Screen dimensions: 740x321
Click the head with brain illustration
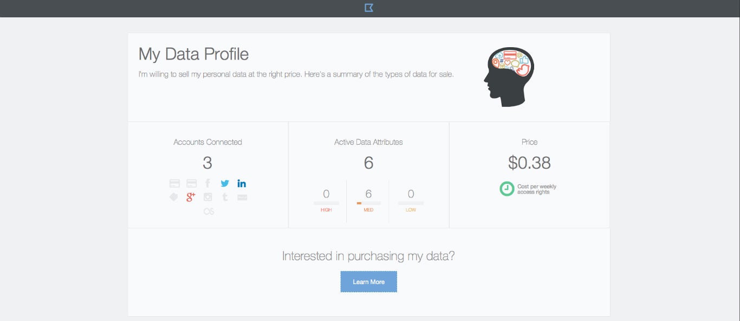coord(508,76)
